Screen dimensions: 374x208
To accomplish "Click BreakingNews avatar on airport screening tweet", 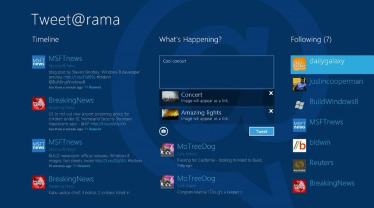I will pyautogui.click(x=39, y=104).
